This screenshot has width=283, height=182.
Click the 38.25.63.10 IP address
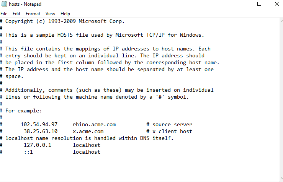40,131
